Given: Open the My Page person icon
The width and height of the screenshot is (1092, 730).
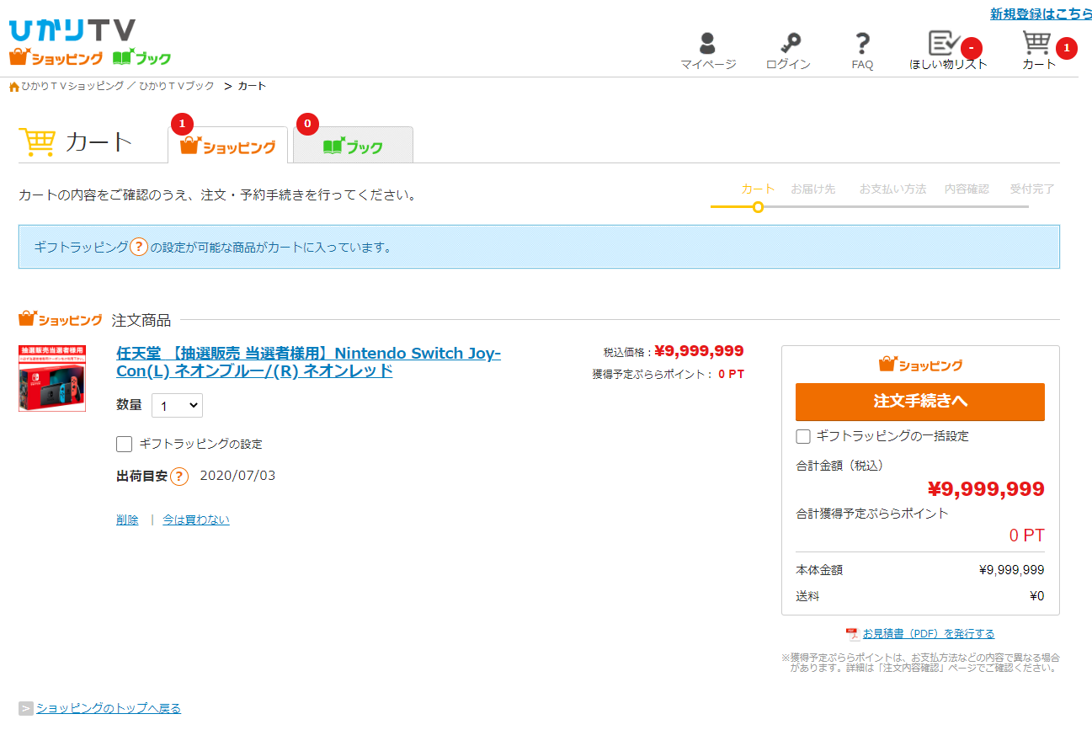Looking at the screenshot, I should [x=707, y=44].
